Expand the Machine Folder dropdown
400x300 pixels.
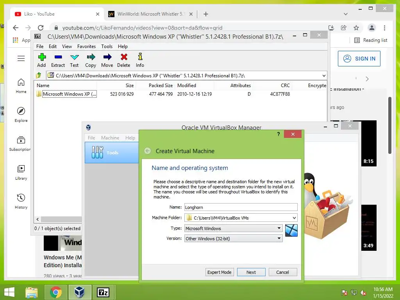(x=294, y=218)
